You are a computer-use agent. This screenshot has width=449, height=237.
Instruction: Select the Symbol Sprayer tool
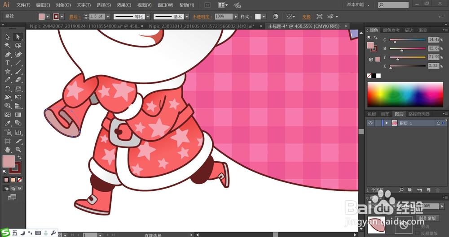[x=8, y=132]
